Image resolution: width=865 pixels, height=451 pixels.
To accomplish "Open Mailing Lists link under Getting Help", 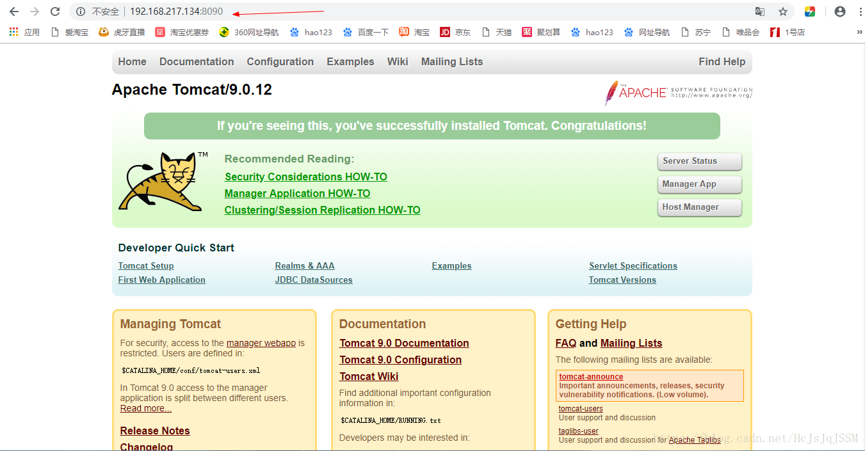I will pyautogui.click(x=631, y=343).
